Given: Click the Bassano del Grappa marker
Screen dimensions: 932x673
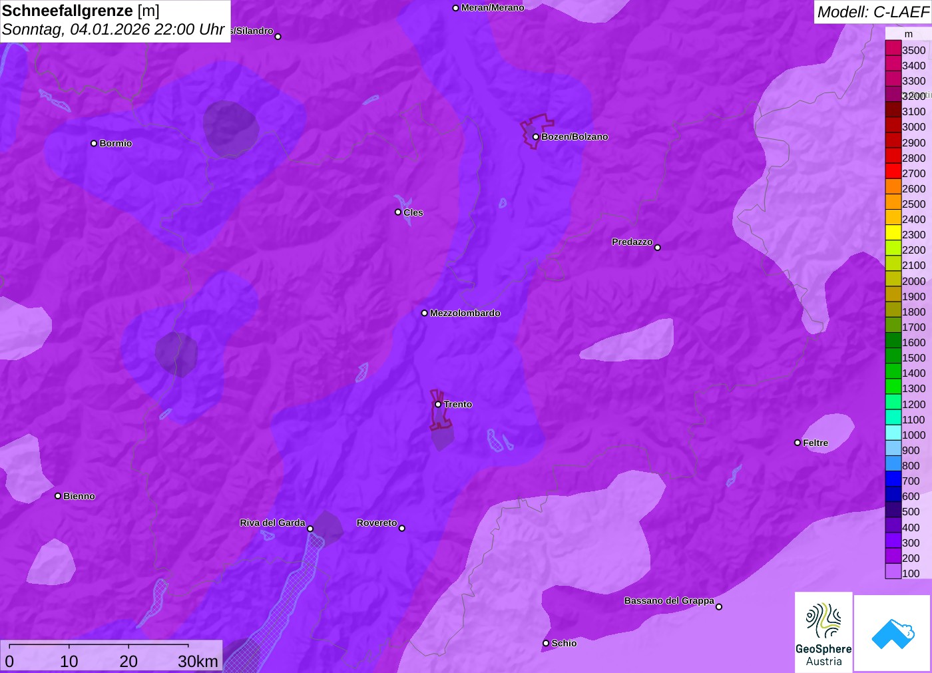Looking at the screenshot, I should [x=719, y=606].
